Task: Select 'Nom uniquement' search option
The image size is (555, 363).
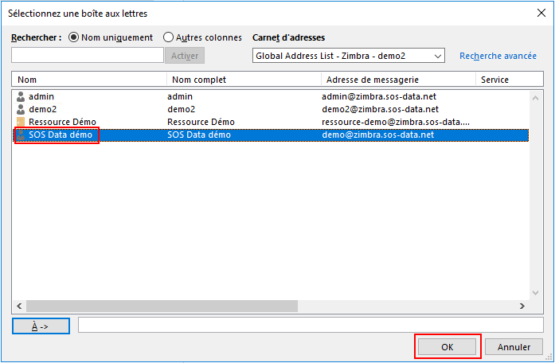Action: point(74,37)
